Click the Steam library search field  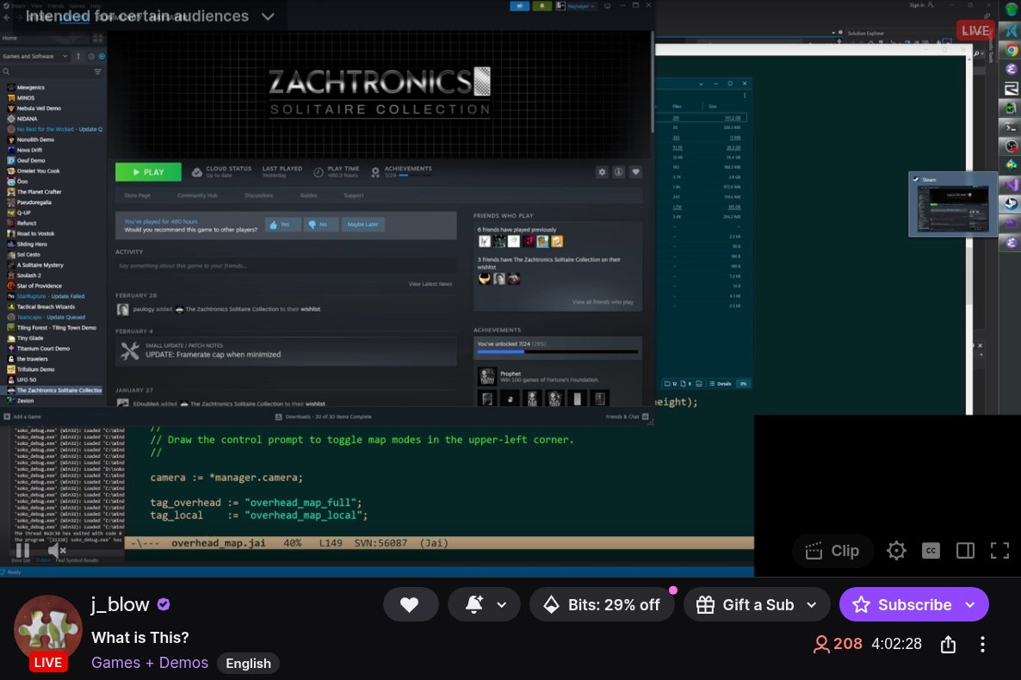tap(46, 71)
